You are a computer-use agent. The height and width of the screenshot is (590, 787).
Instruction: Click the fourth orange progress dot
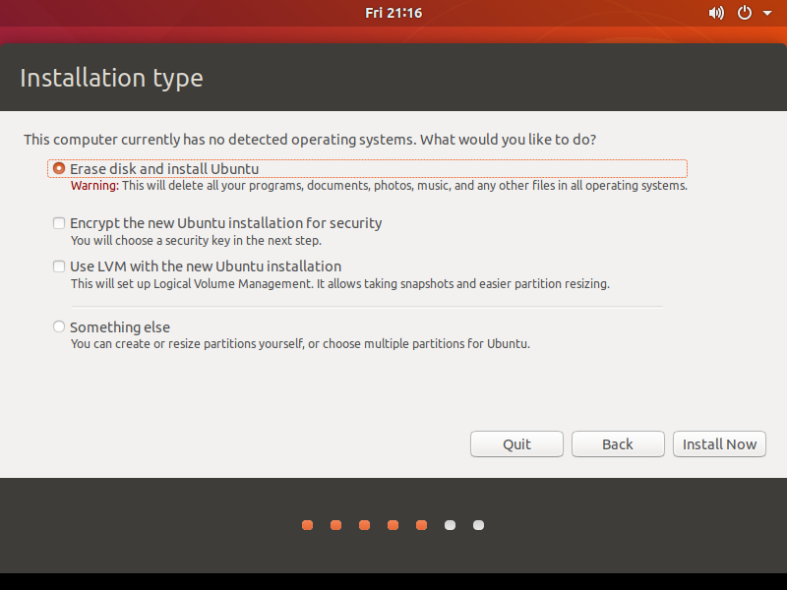(x=393, y=525)
